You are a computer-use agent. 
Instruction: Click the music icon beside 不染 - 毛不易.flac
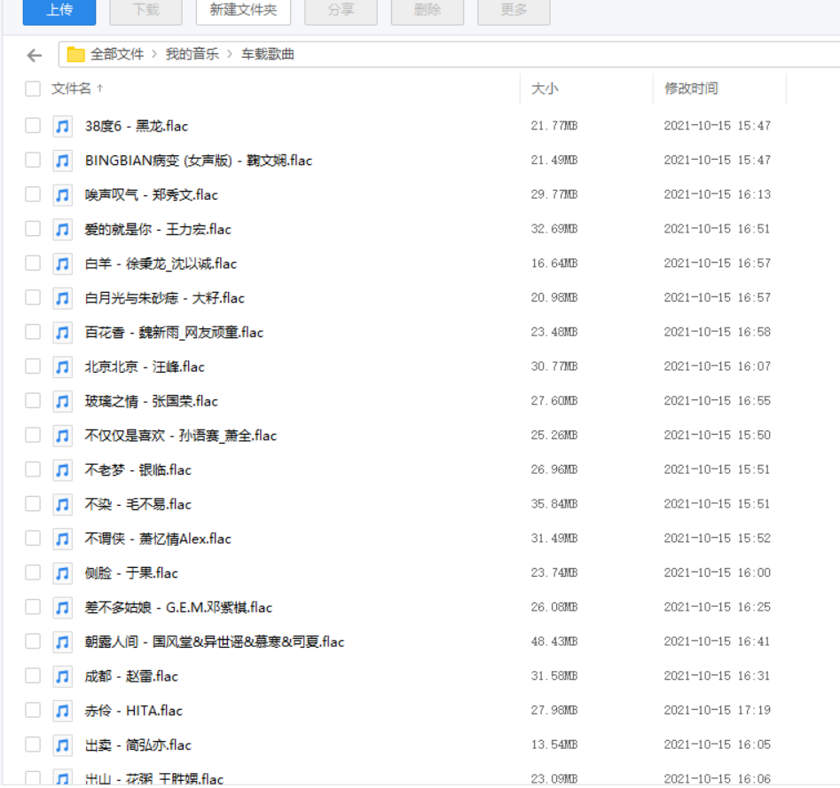tap(62, 503)
